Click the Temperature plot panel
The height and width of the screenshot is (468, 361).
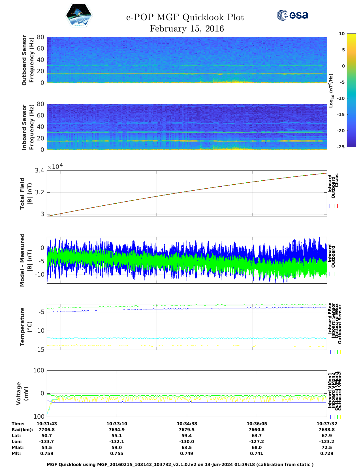click(187, 327)
